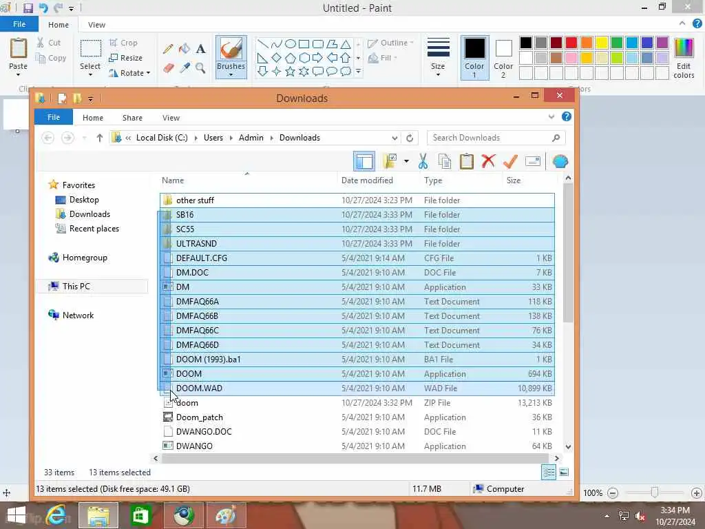Screen dimensions: 705x529
Task: Click the Explorer vertical scrollbar thumb
Action: 568,252
